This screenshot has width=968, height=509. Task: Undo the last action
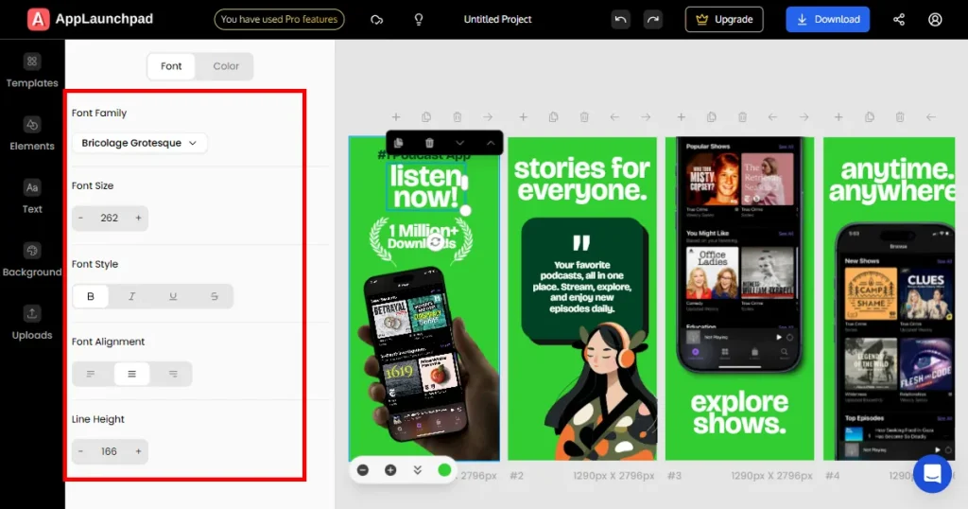point(620,20)
